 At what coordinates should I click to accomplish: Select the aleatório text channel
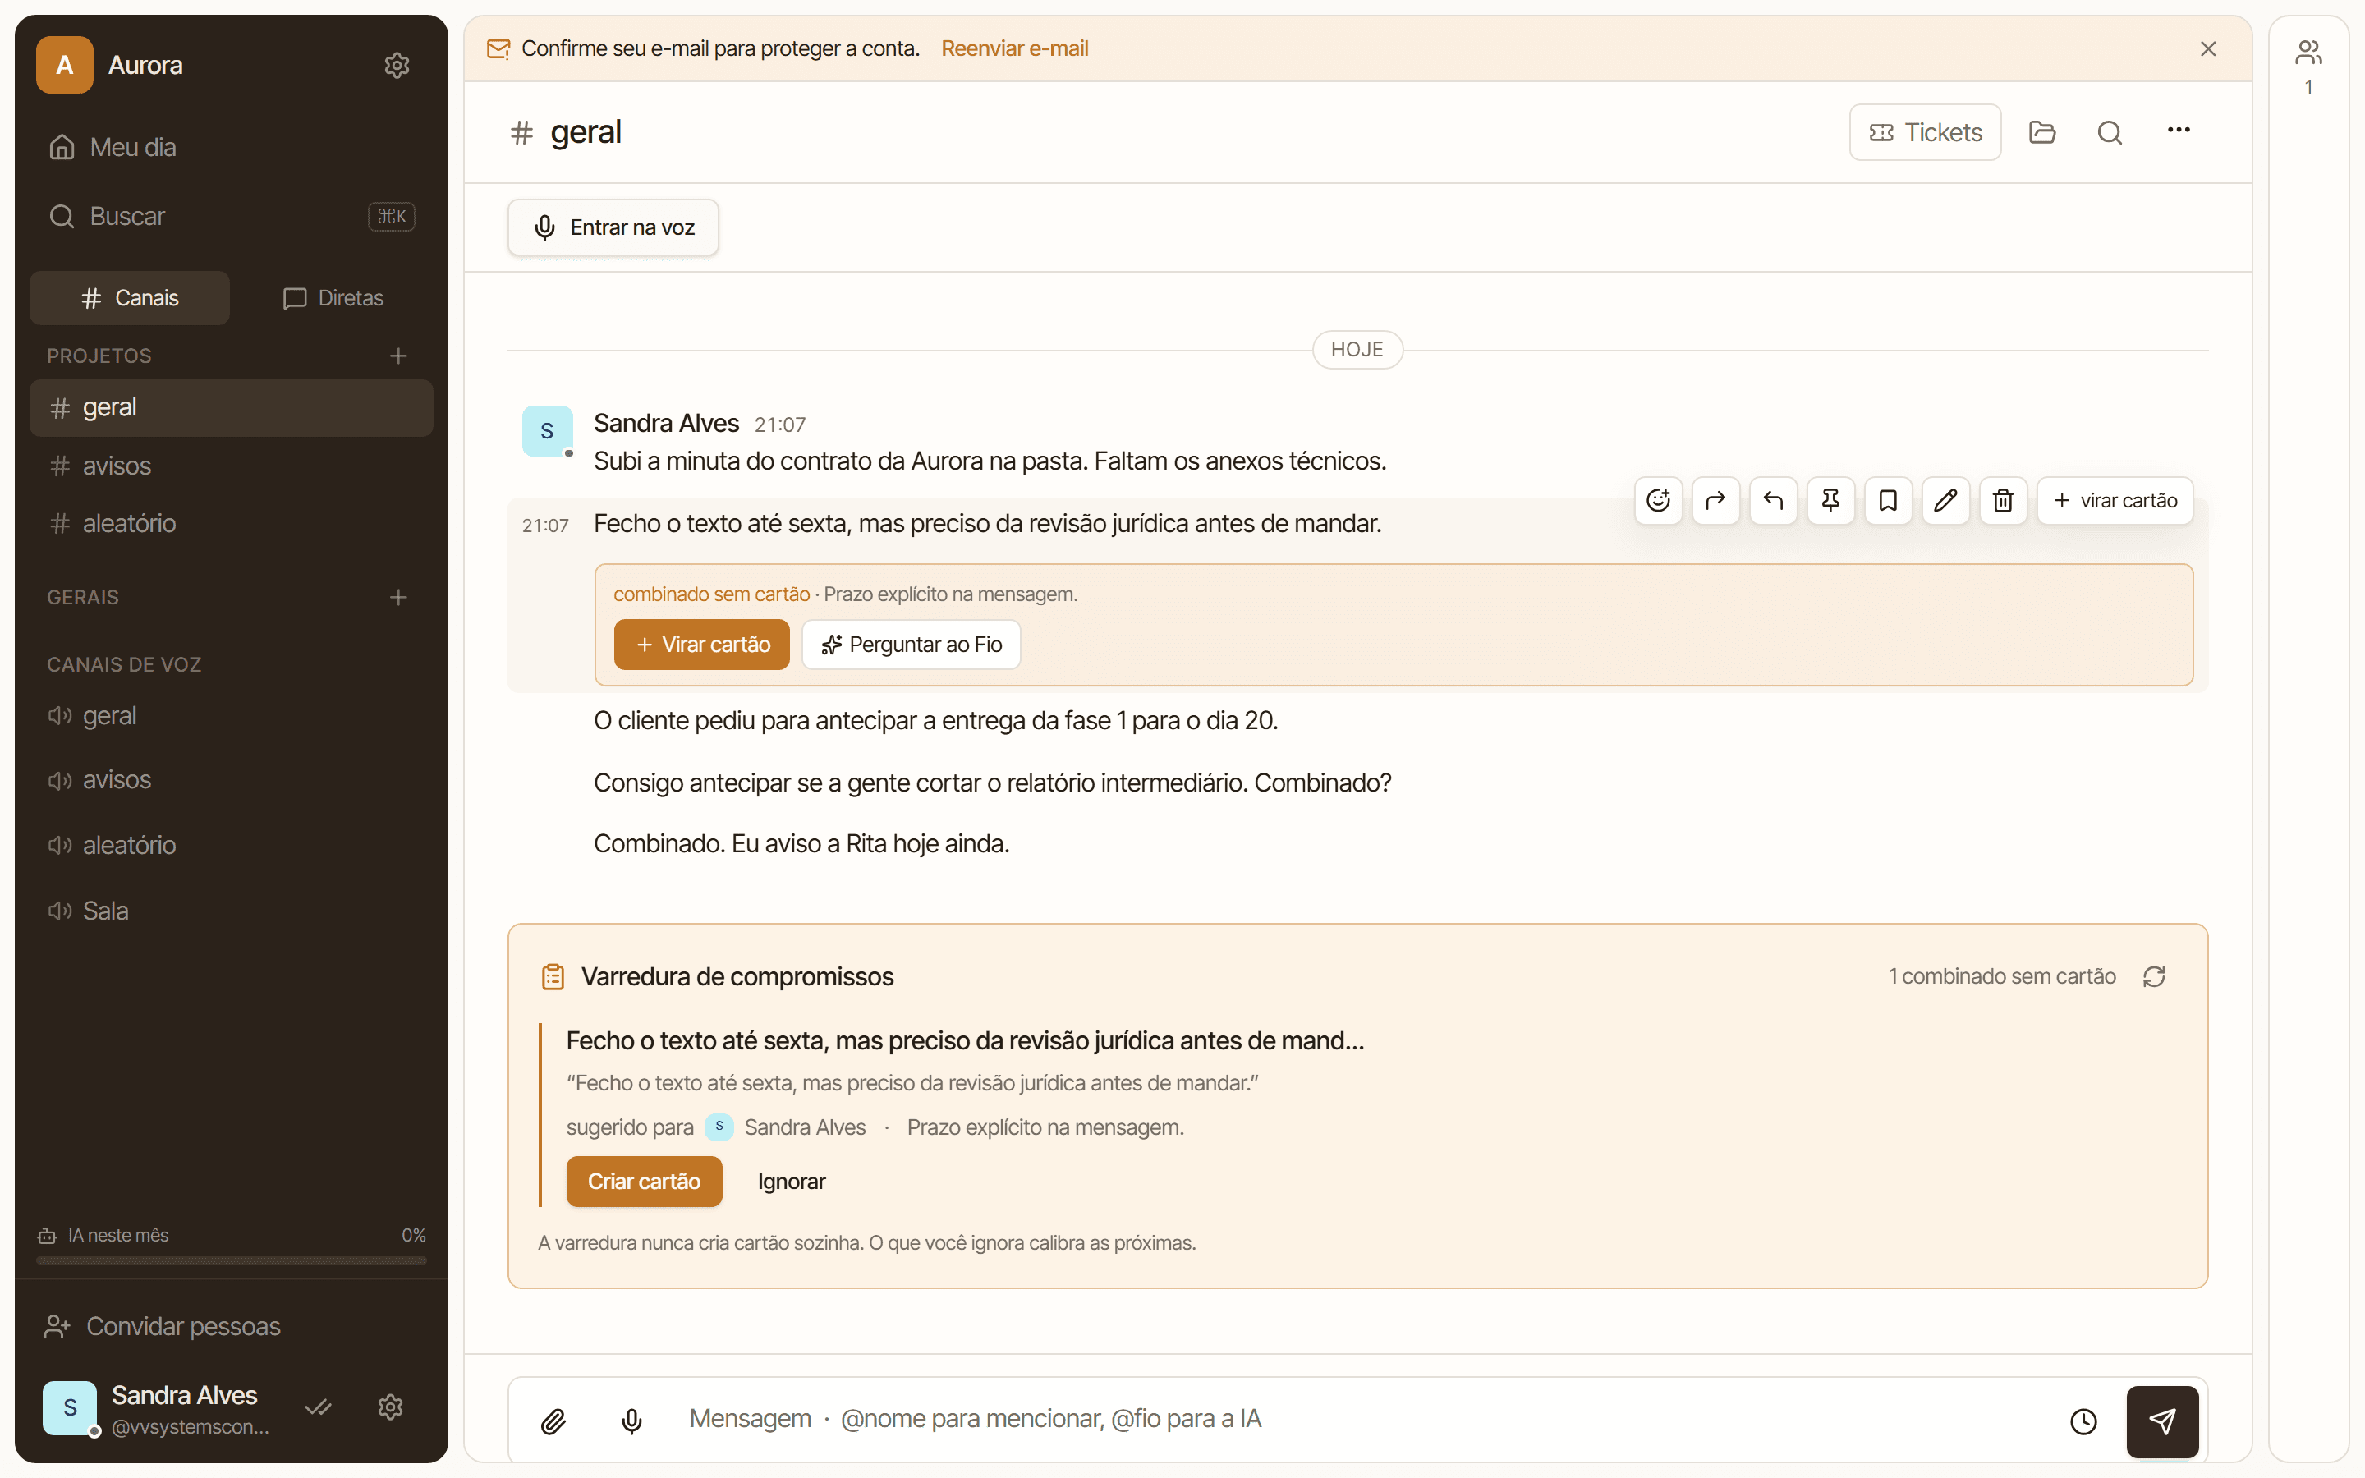pos(232,524)
